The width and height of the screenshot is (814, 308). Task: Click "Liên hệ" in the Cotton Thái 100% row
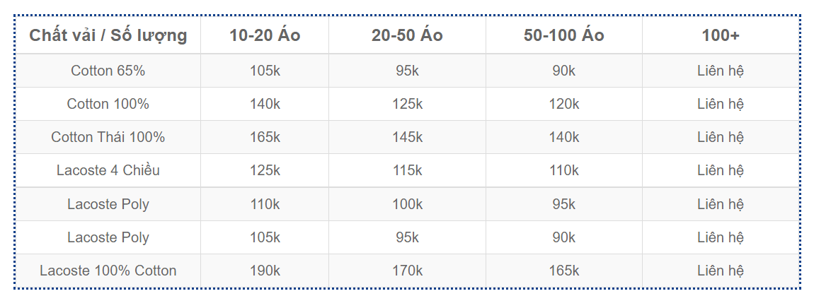pyautogui.click(x=721, y=137)
